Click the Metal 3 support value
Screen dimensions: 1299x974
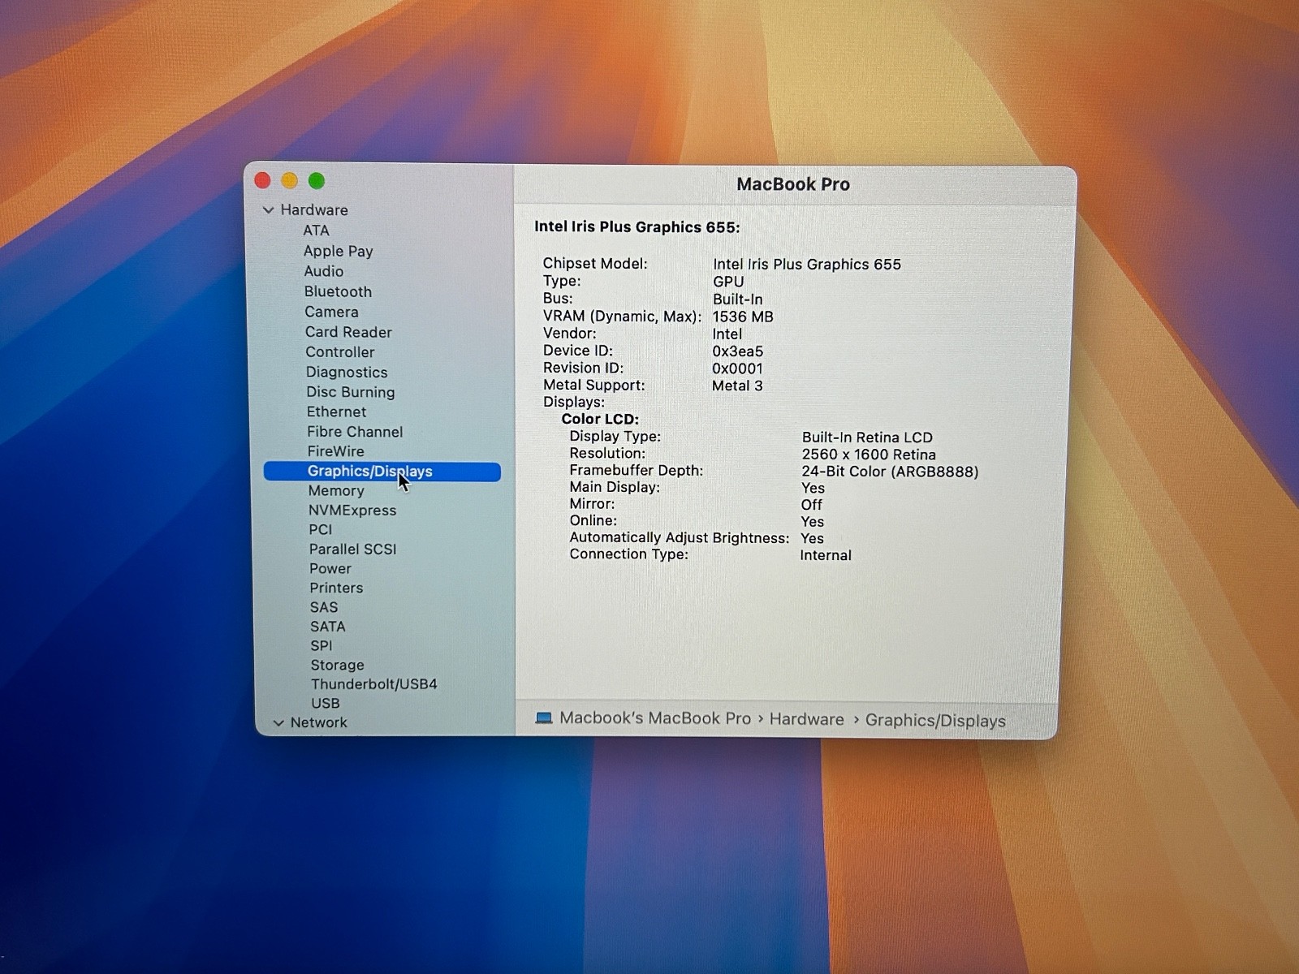coord(737,386)
